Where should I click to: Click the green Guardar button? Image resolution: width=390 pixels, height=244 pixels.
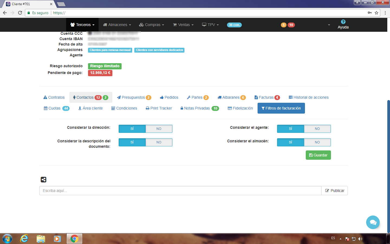point(318,155)
